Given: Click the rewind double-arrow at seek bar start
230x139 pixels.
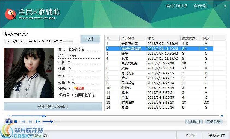Looking at the screenshot, I should coord(8,116).
